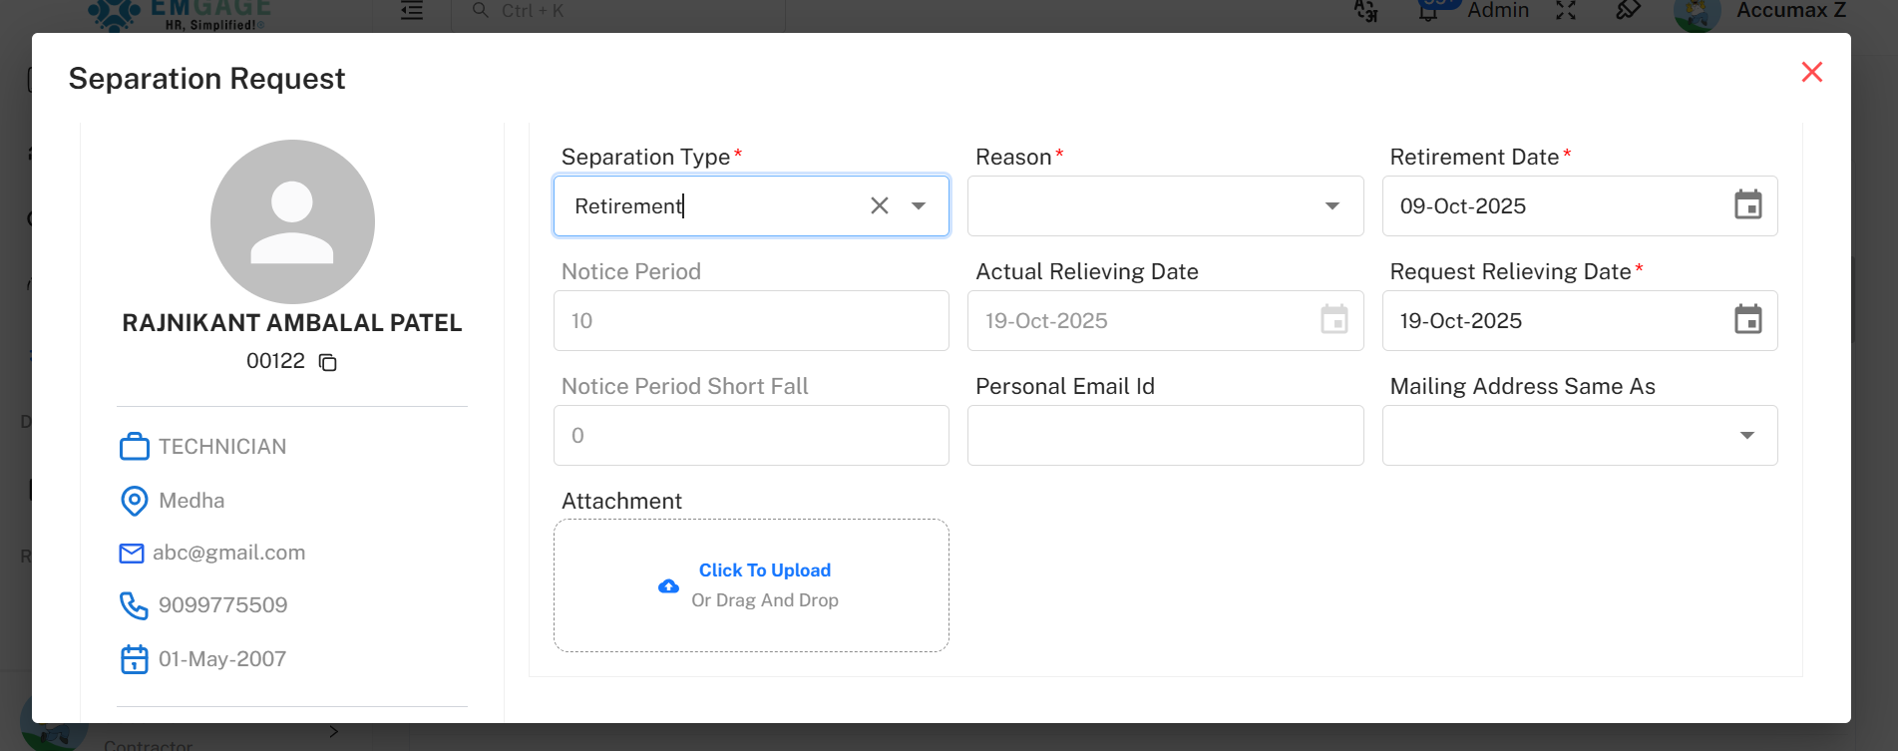Click the Notice Period Short Fall field
This screenshot has height=751, width=1898.
click(750, 435)
